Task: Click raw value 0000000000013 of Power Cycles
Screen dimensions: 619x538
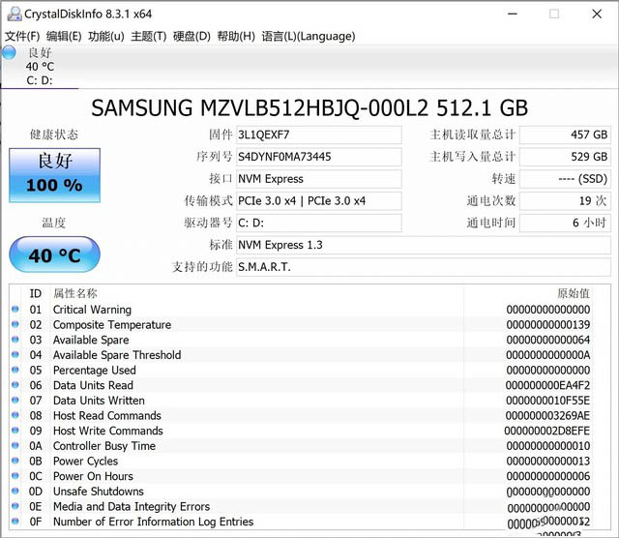Action: click(548, 461)
